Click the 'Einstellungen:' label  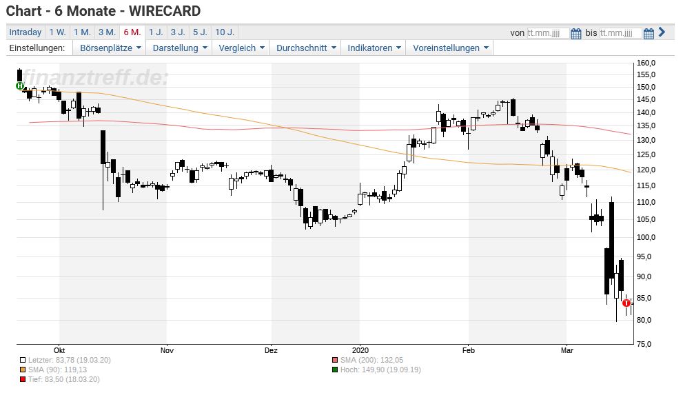click(37, 48)
